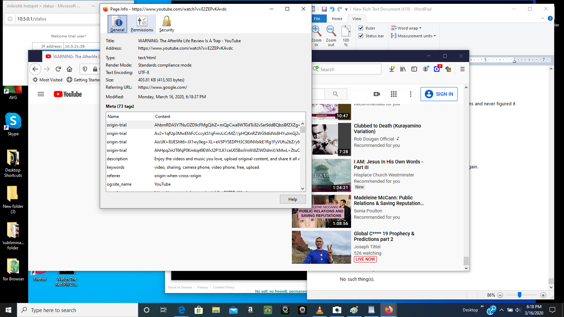Click YouTube search magnifier button
The image size is (564, 317).
click(x=336, y=94)
